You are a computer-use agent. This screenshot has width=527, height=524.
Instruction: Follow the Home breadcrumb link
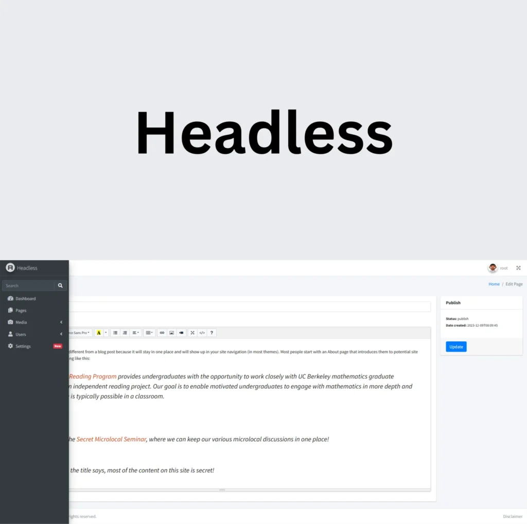(x=494, y=284)
